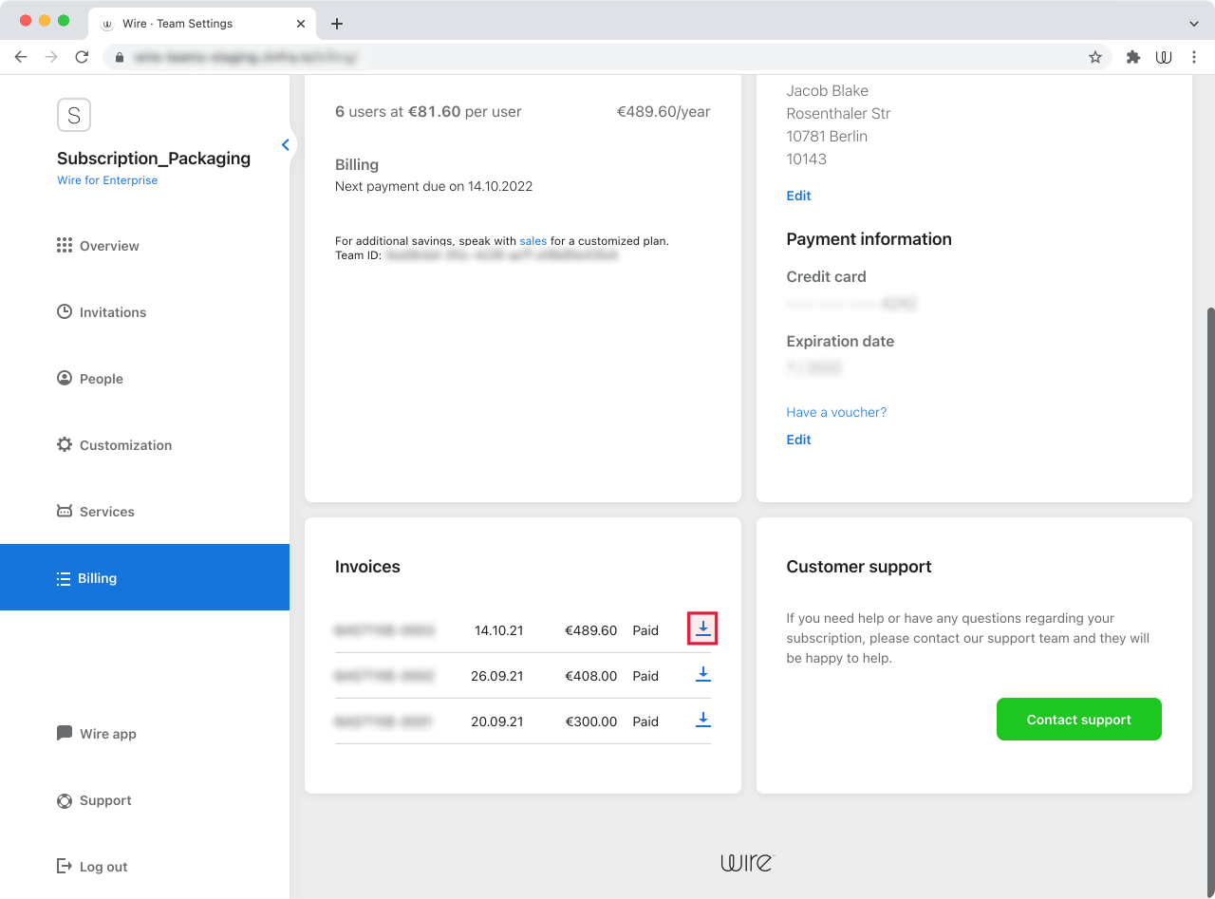The height and width of the screenshot is (899, 1215).
Task: Click the Support lifebuoy icon
Action: pyautogui.click(x=65, y=800)
